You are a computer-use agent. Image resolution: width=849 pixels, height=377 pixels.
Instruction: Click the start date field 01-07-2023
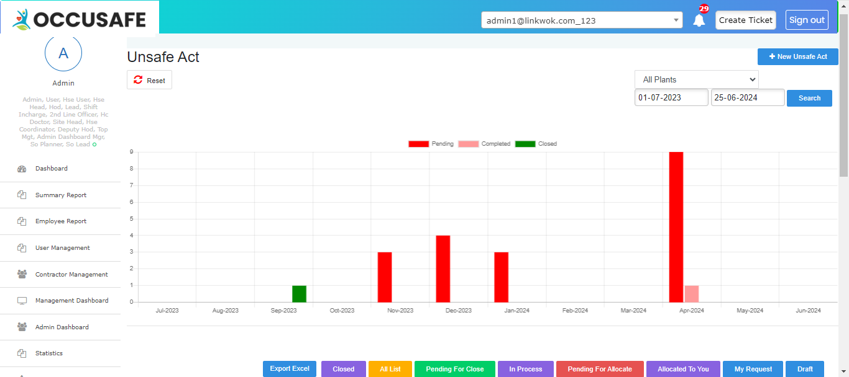point(671,97)
